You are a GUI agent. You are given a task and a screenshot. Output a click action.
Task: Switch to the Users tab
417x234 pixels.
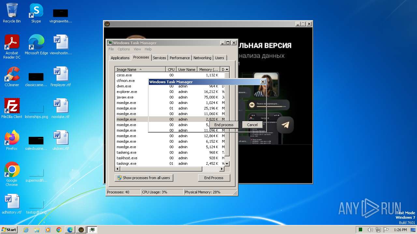tap(220, 58)
